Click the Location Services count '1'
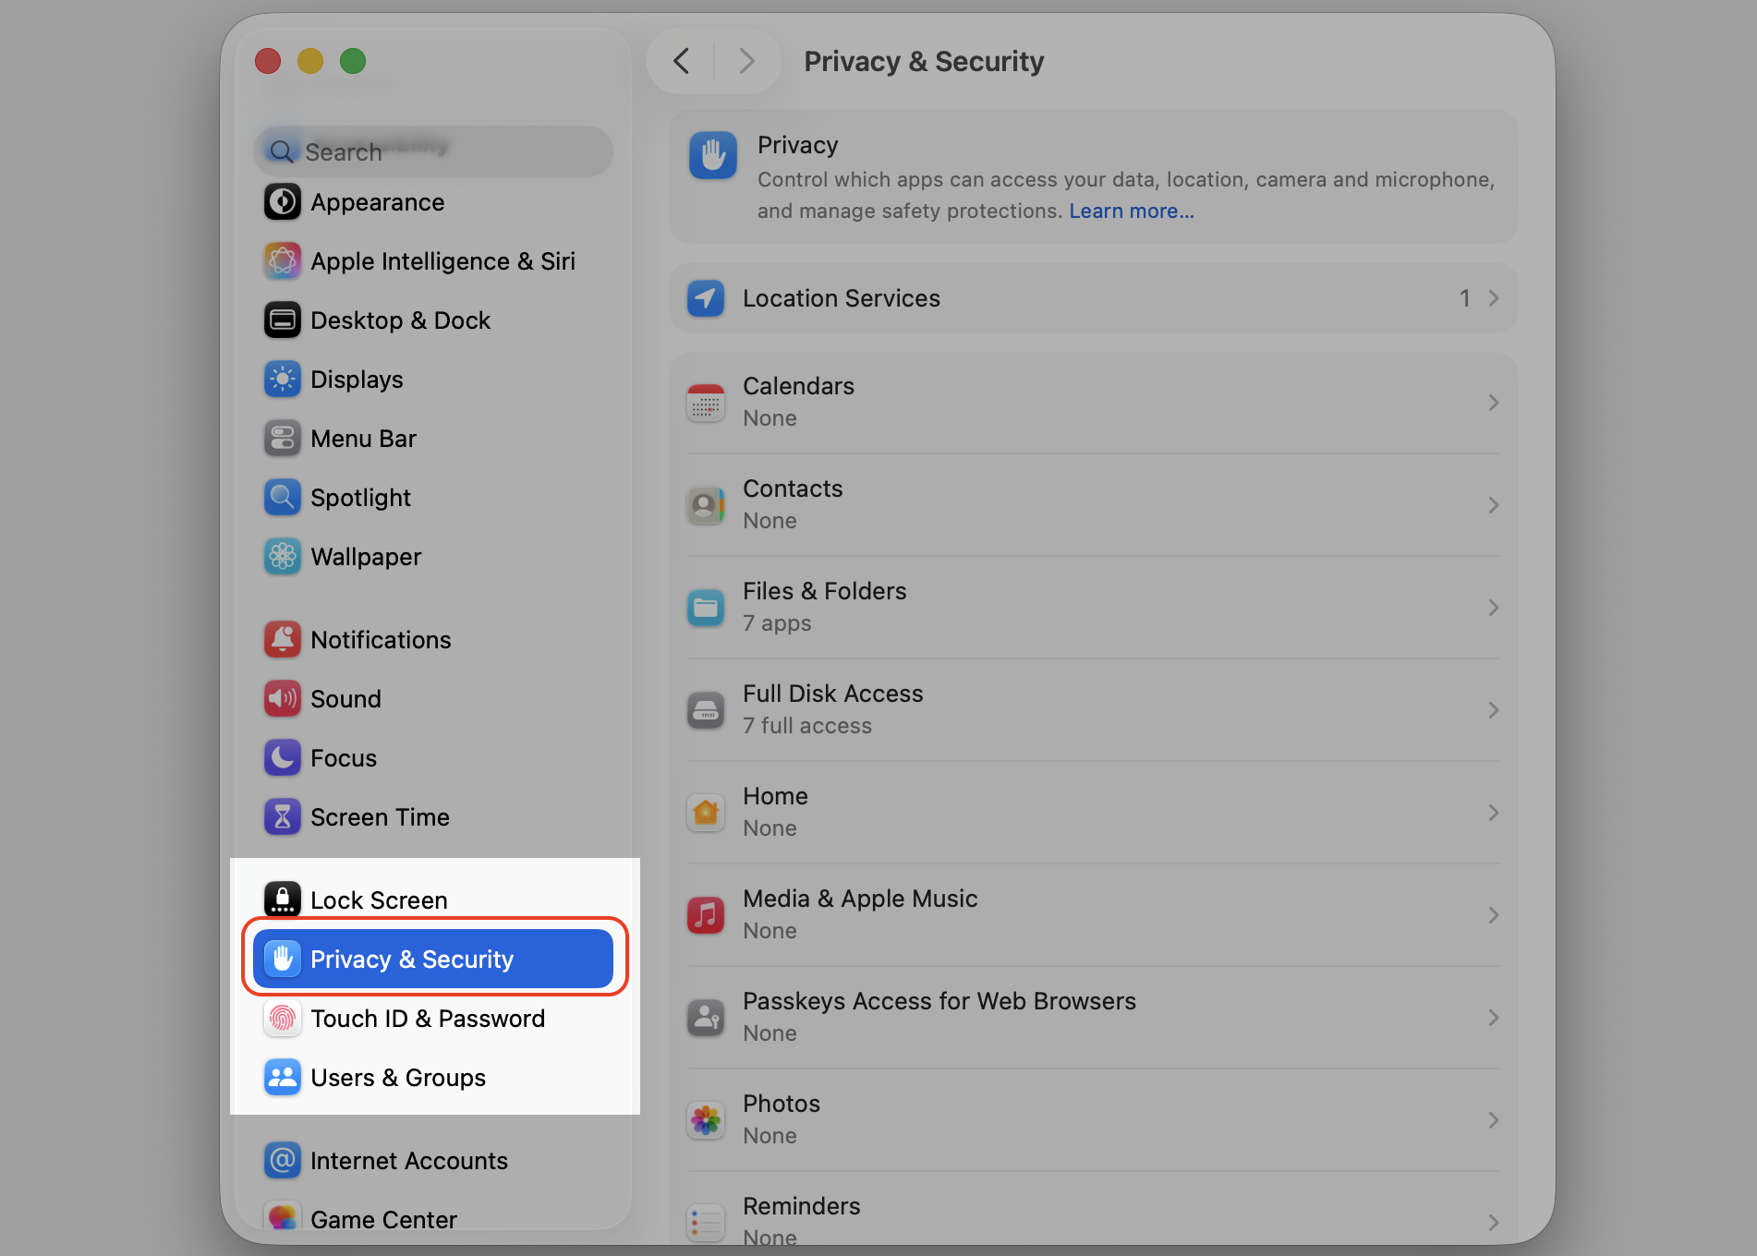 click(x=1464, y=298)
